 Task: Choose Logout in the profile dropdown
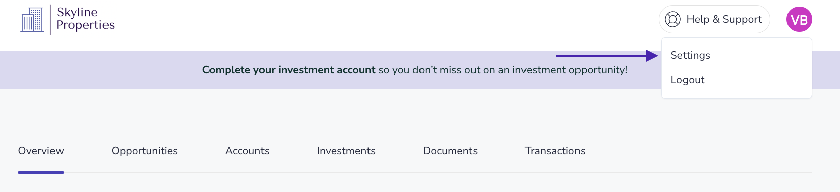click(x=687, y=80)
